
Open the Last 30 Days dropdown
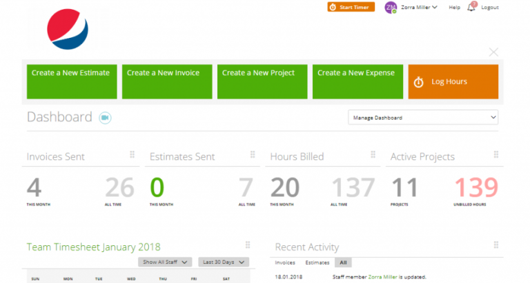(x=224, y=262)
